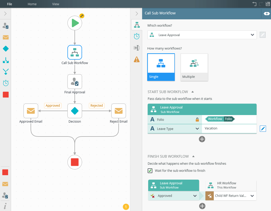This screenshot has width=271, height=211.
Task: Click the redo arrow in title bar
Action: click(261, 4)
